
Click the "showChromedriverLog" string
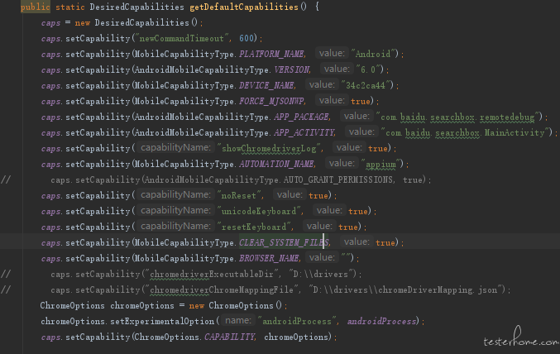(269, 148)
